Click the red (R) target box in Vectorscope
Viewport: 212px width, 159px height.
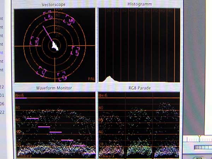[48, 16]
